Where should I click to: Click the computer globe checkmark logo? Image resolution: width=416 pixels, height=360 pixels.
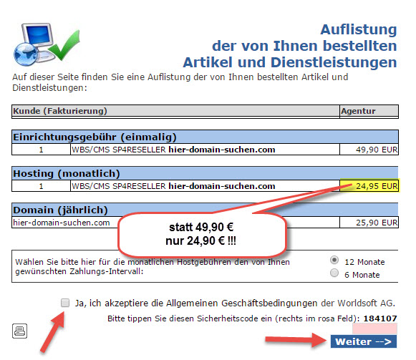tap(47, 44)
